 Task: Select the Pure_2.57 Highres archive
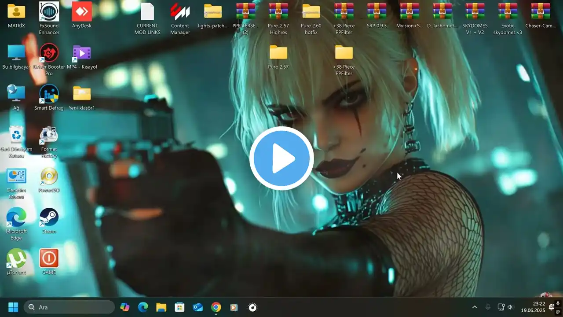278,12
